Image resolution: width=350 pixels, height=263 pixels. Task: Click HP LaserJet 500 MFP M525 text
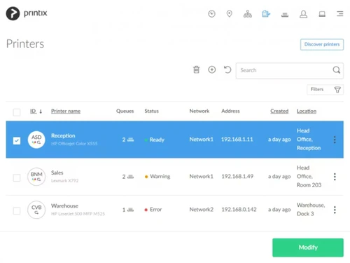pos(78,214)
